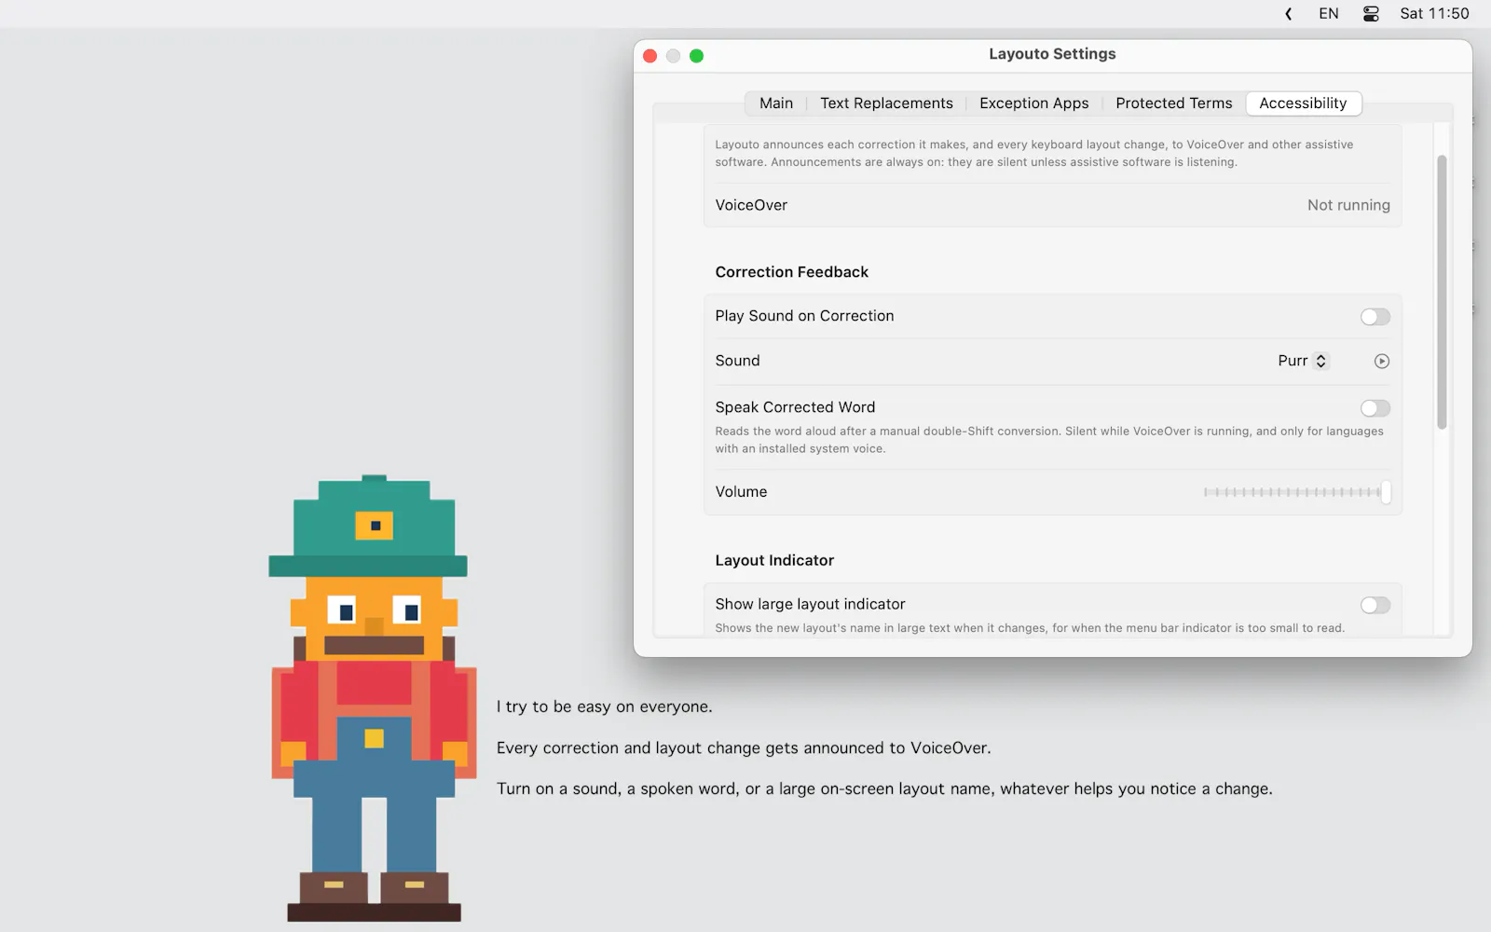Viewport: 1491px width, 932px height.
Task: Zoom the Layouto Settings window with green button
Action: pos(696,56)
